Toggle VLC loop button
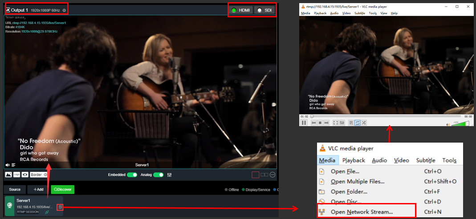Image resolution: width=476 pixels, height=219 pixels. point(358,123)
